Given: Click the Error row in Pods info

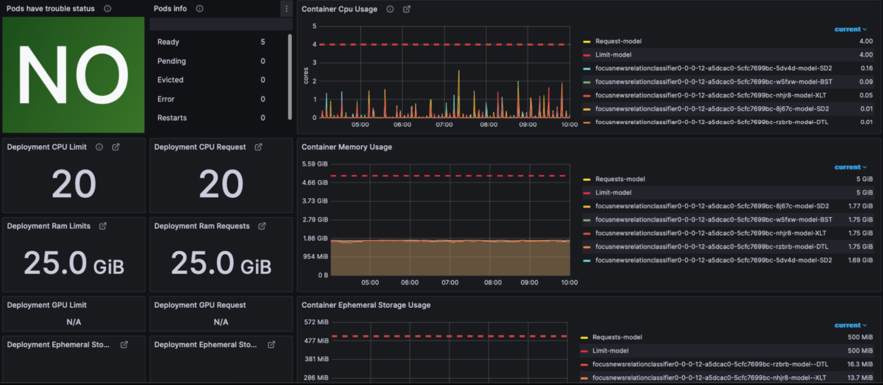Looking at the screenshot, I should pos(219,99).
